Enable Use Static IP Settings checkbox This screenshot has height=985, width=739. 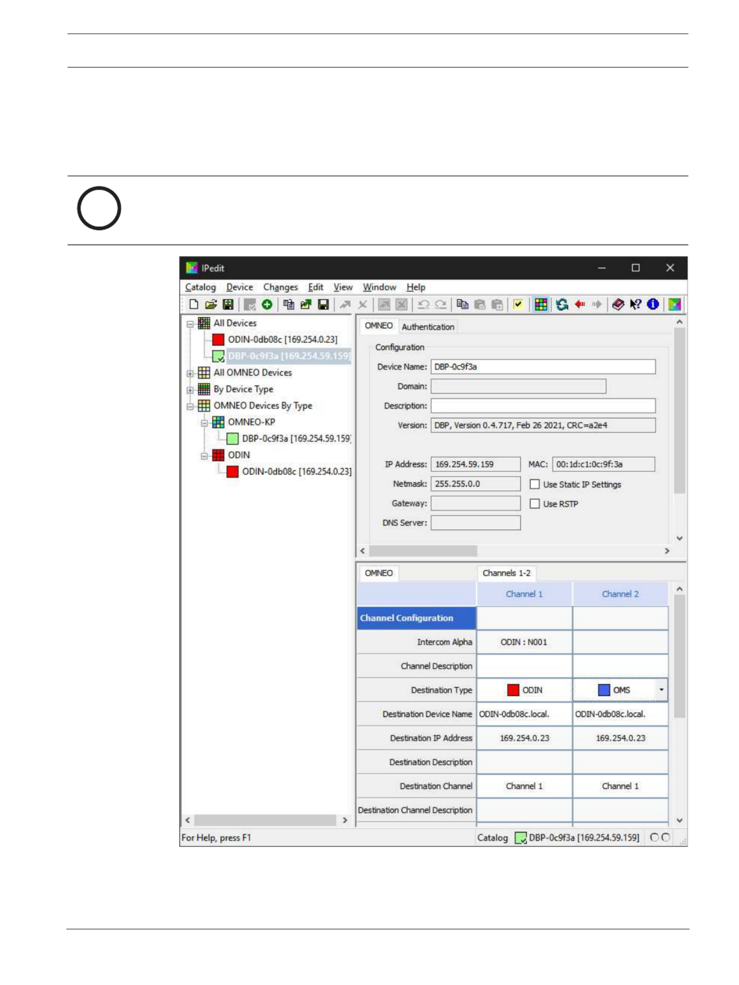(534, 484)
